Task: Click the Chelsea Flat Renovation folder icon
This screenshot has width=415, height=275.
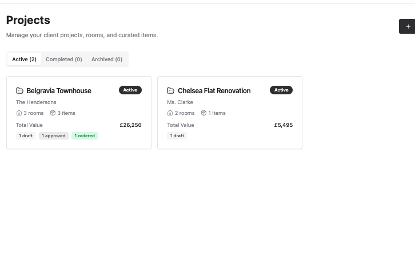Action: click(170, 91)
